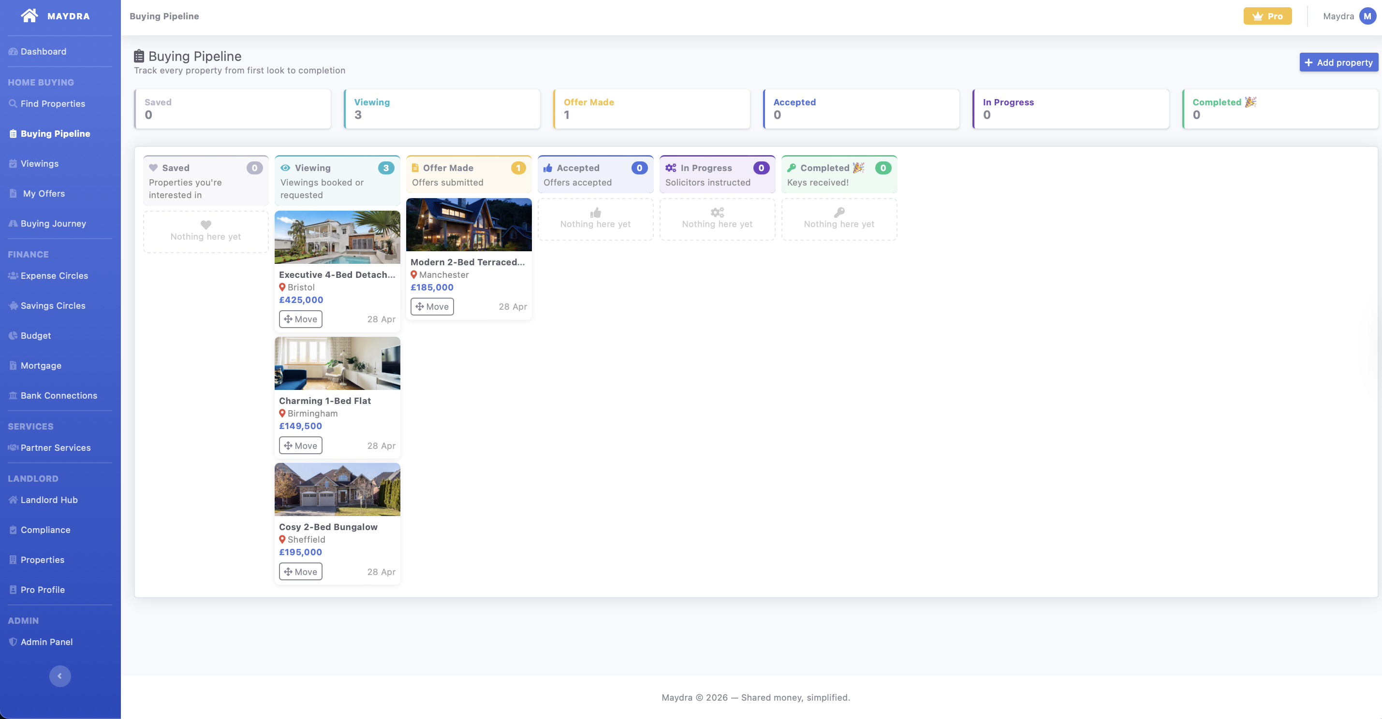The height and width of the screenshot is (719, 1382).
Task: Click the Sheffield location text
Action: [x=307, y=539]
